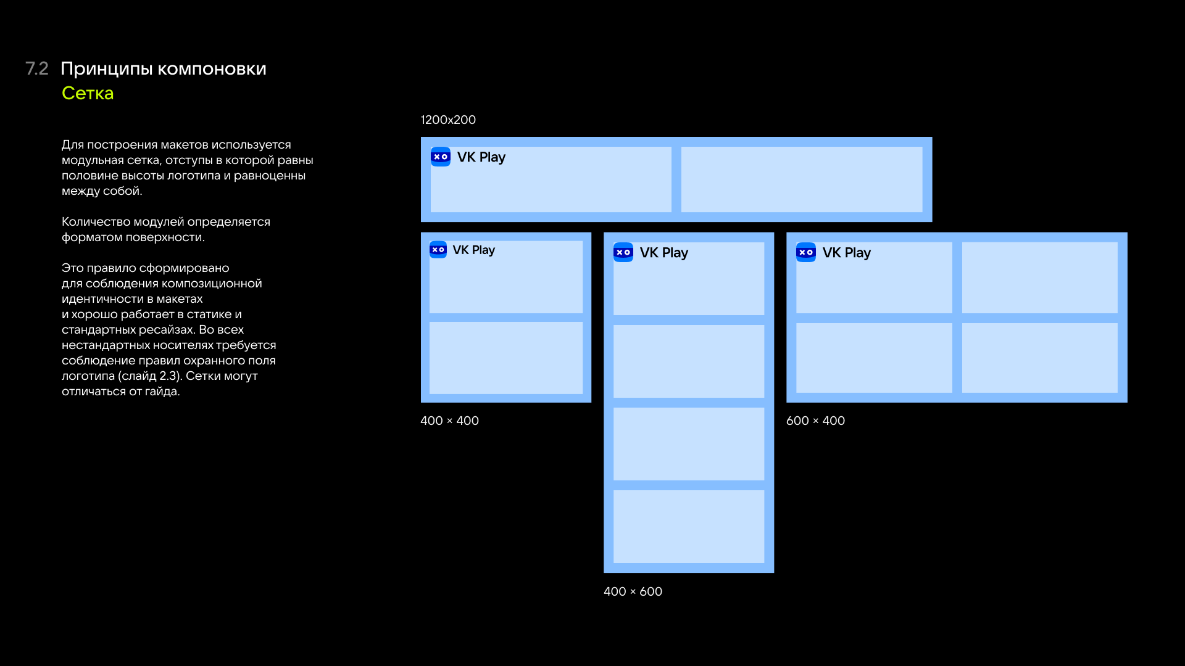The image size is (1185, 666).
Task: Click paragraph 'Количество модулей определяется'
Action: click(x=166, y=229)
